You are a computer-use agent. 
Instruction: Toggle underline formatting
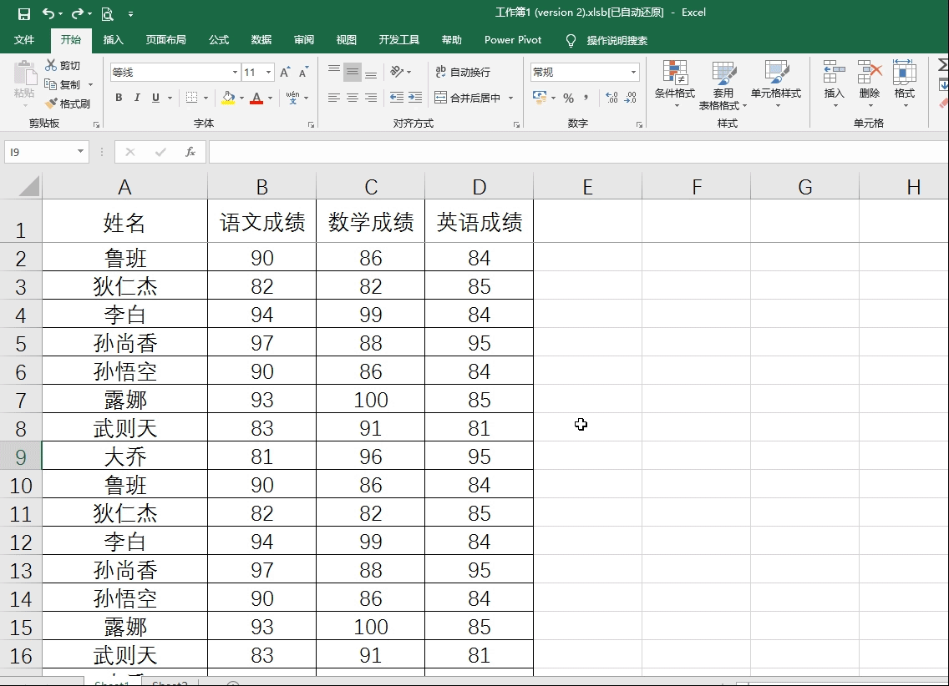(x=155, y=98)
